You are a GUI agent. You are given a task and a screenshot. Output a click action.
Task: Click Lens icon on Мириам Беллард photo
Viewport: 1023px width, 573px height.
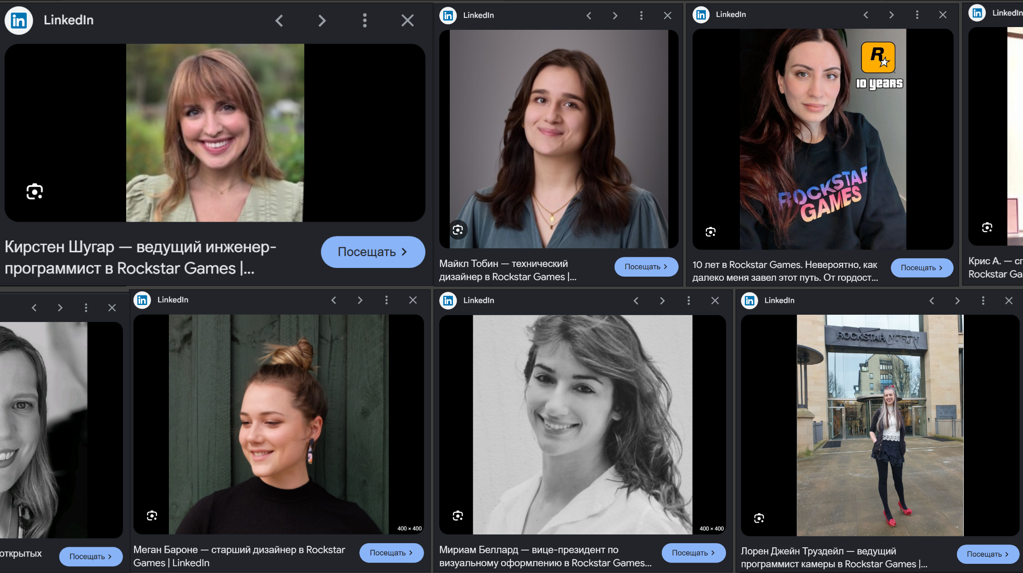458,516
